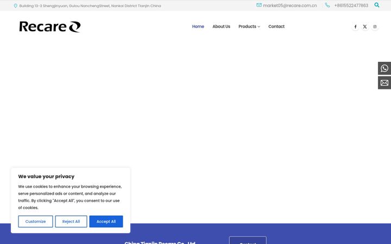The image size is (391, 244).
Task: Click the cookie consent description paragraph
Action: tap(70, 197)
